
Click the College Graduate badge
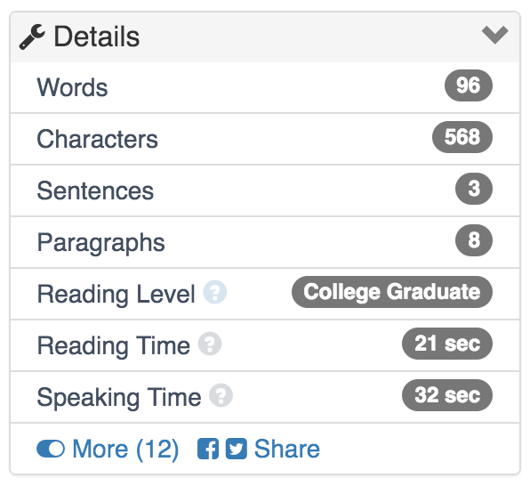point(392,292)
